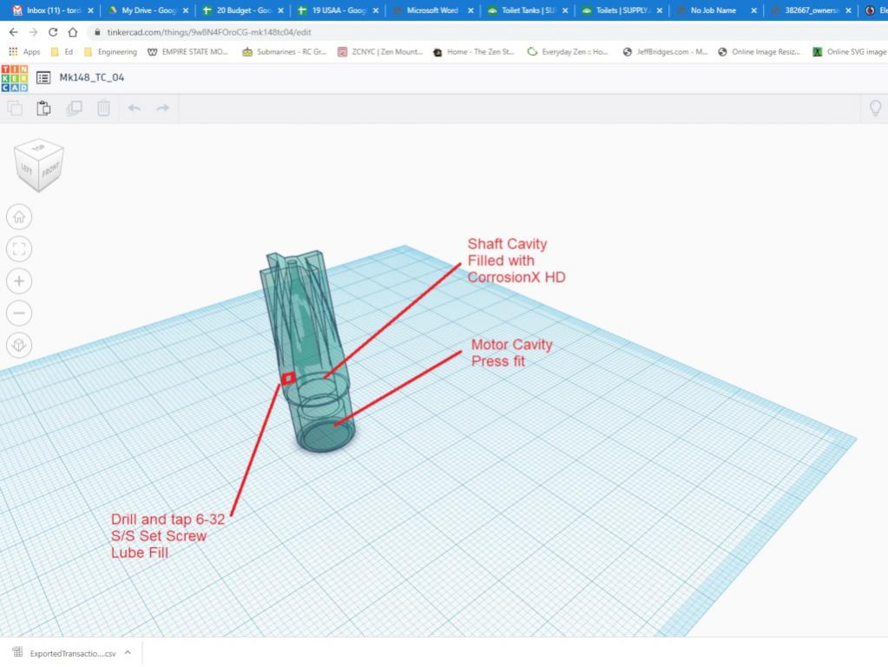Click the Tinkercad logo
The height and width of the screenshot is (667, 888).
(x=15, y=77)
